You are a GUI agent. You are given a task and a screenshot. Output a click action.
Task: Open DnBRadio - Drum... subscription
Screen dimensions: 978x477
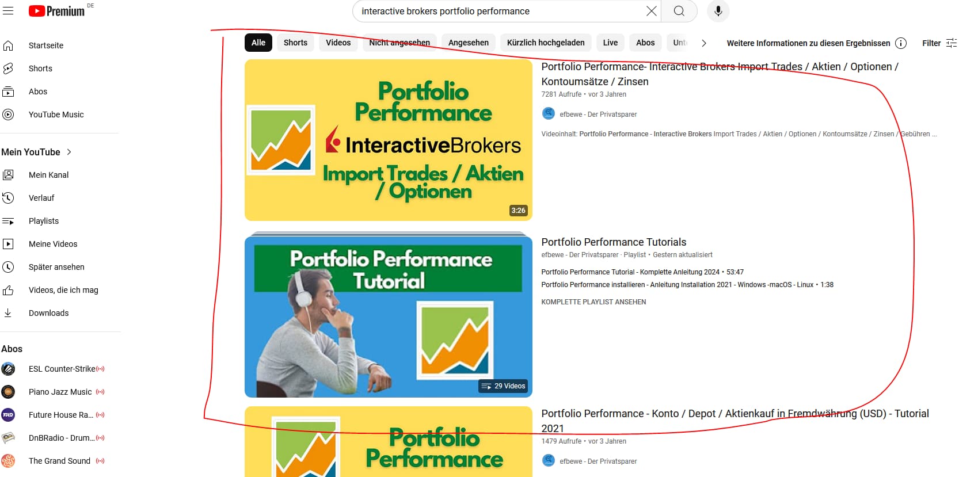(x=62, y=438)
